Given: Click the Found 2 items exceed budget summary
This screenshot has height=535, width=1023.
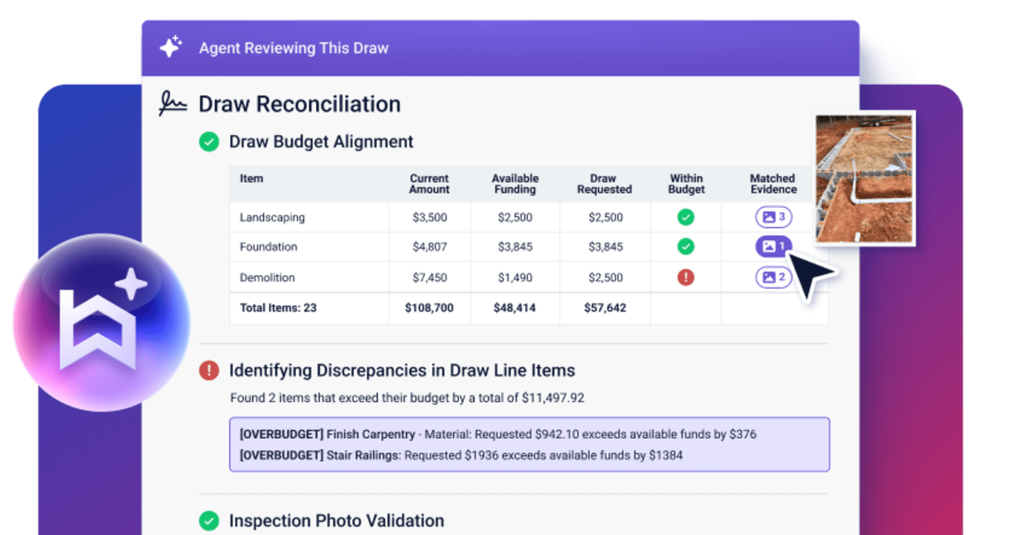Looking at the screenshot, I should [407, 398].
